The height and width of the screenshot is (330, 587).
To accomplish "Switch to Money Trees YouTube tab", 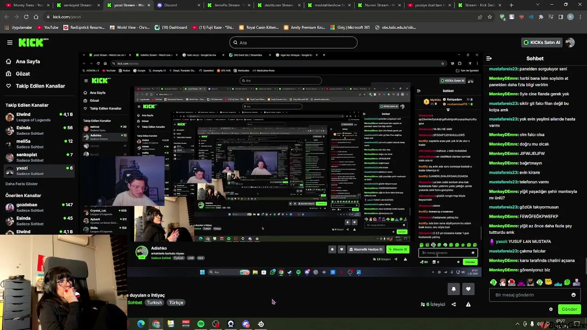I will pyautogui.click(x=28, y=5).
